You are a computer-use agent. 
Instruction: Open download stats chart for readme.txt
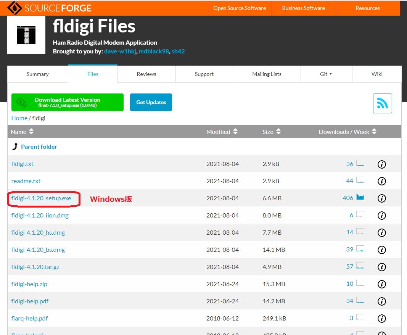point(360,180)
